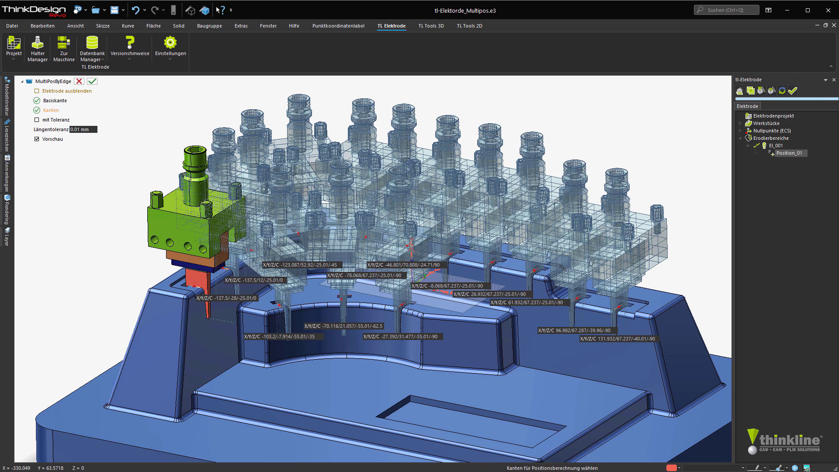The width and height of the screenshot is (839, 472).
Task: Click the redo arrow icon
Action: pos(155,10)
